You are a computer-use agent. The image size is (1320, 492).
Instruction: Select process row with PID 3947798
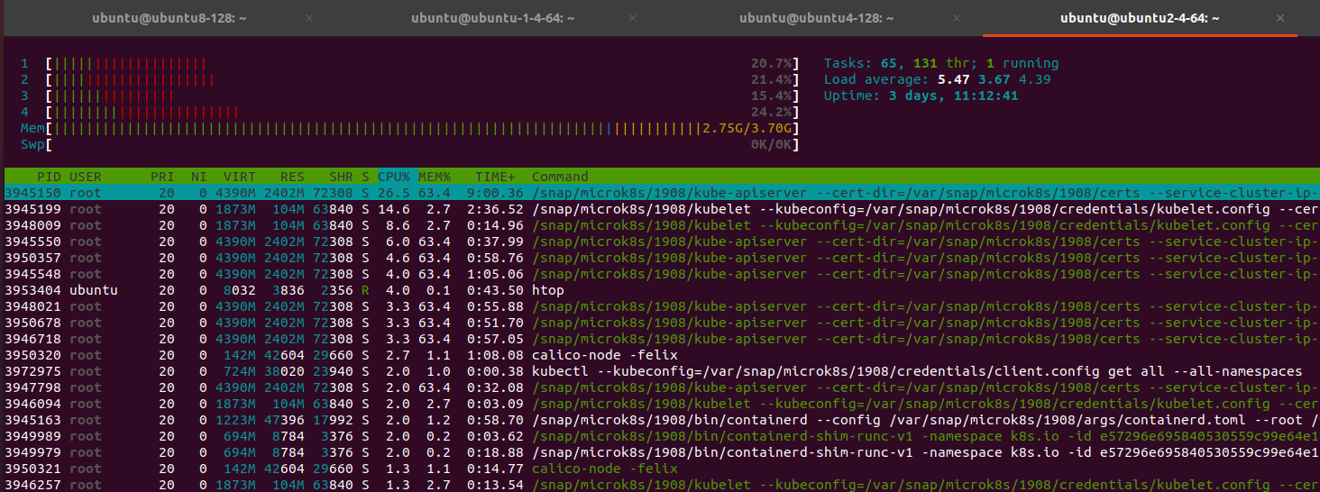(662, 387)
